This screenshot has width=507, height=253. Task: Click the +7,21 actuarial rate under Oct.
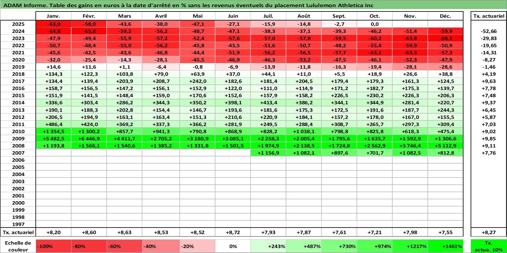coord(375,232)
